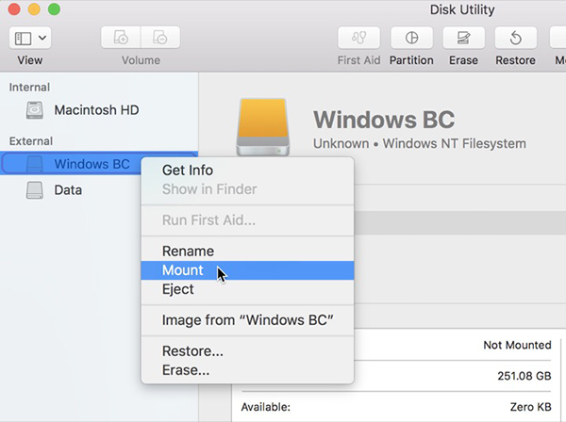Click the remove volume icon
The width and height of the screenshot is (566, 422).
coord(159,38)
